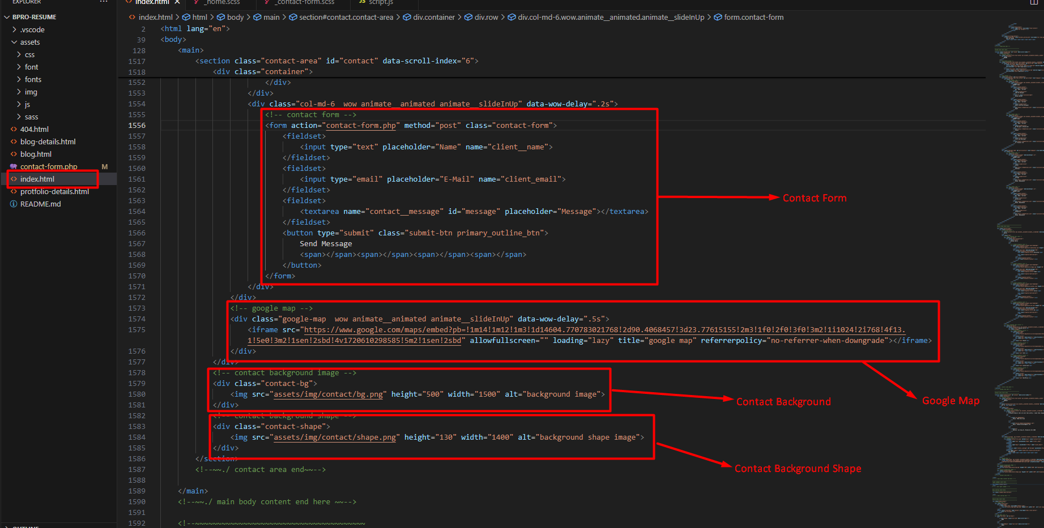Open Explorer more actions ellipsis menu
The image size is (1044, 528).
103,2
